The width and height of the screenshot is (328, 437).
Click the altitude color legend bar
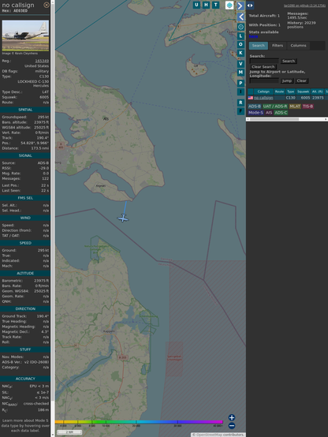point(139,422)
